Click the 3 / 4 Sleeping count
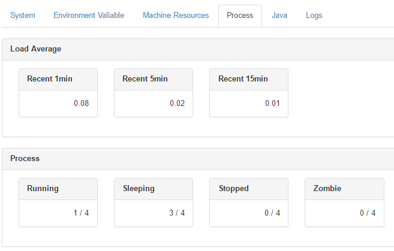The image size is (394, 251). tap(178, 213)
